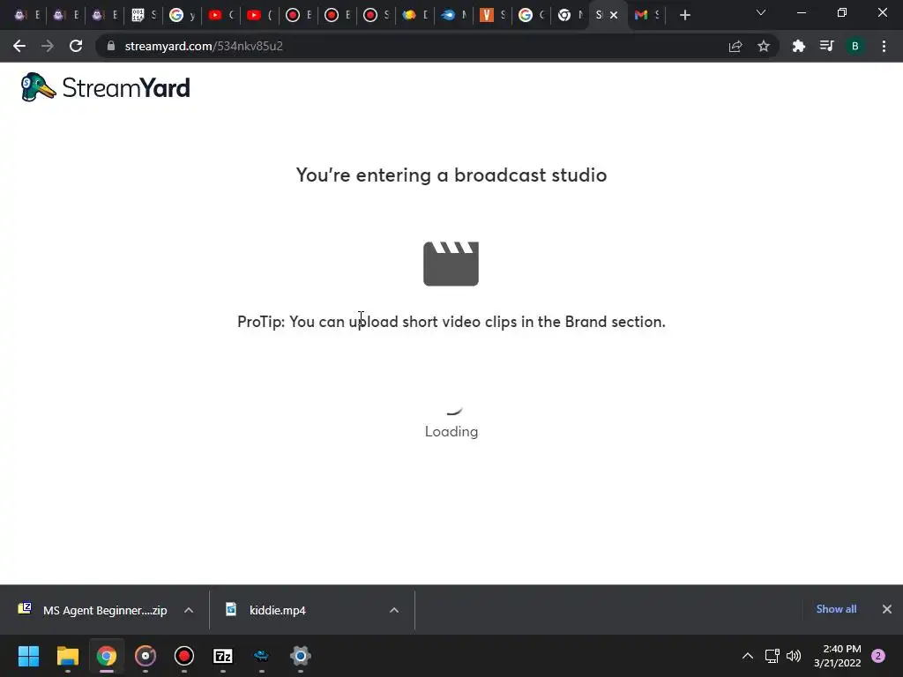Switch to the orange V tab
Image resolution: width=903 pixels, height=677 pixels.
point(492,15)
